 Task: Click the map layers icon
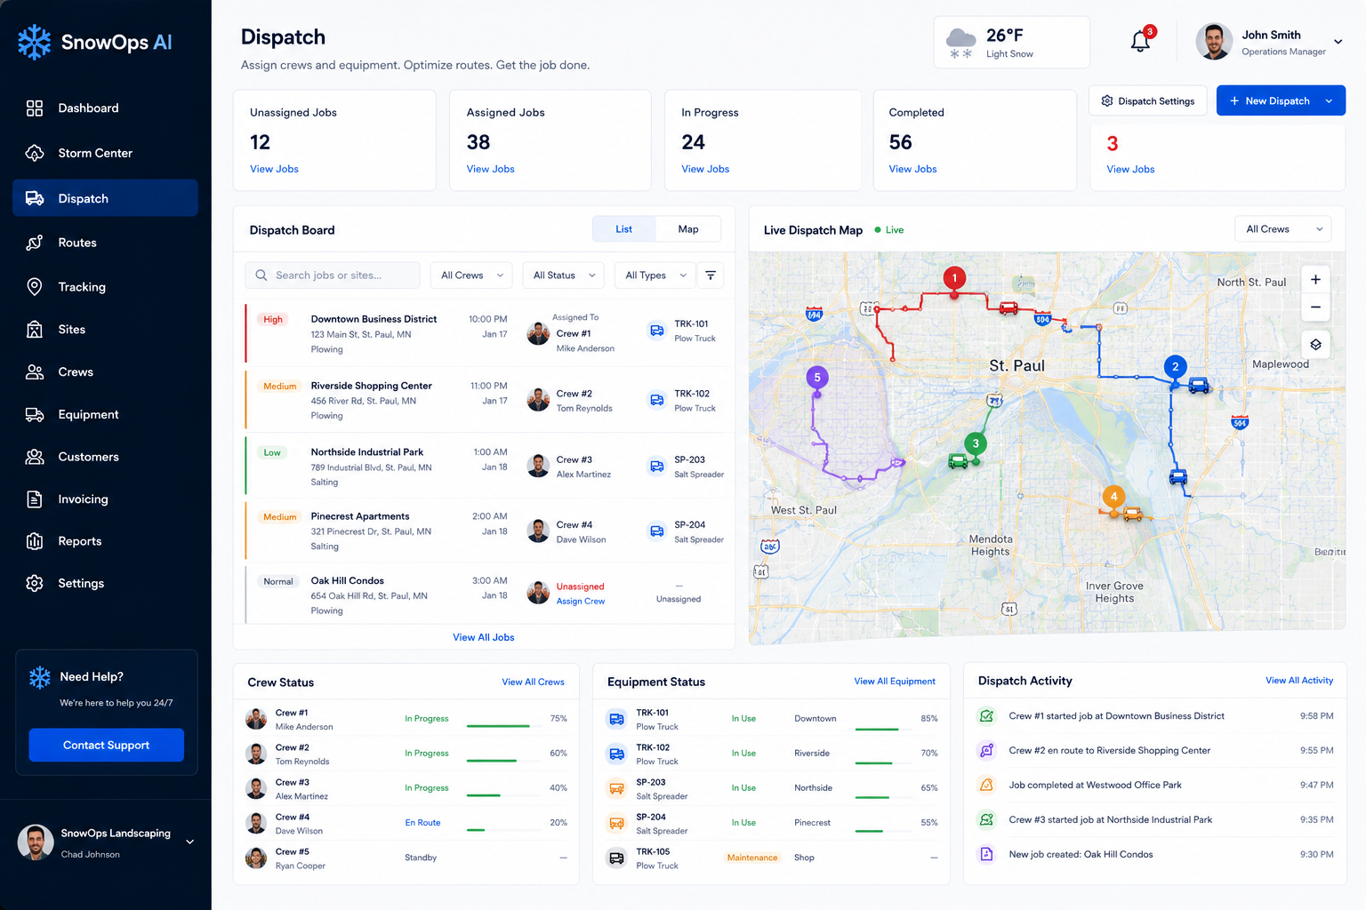(1315, 345)
